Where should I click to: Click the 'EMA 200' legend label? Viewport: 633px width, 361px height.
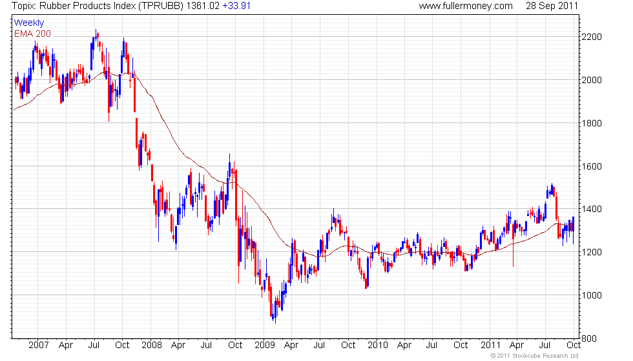pos(32,34)
